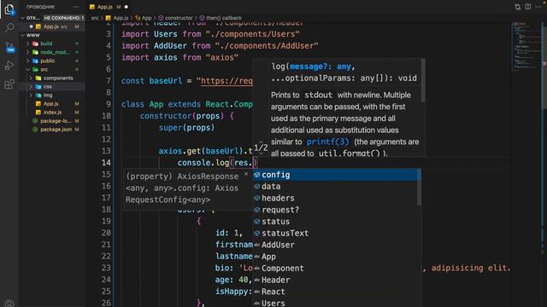Pick the Component suggestion
The width and height of the screenshot is (547, 307).
(x=336, y=269)
